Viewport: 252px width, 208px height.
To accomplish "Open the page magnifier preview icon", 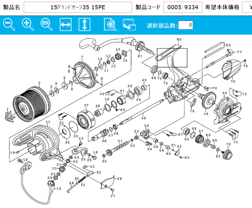I will tap(110, 25).
